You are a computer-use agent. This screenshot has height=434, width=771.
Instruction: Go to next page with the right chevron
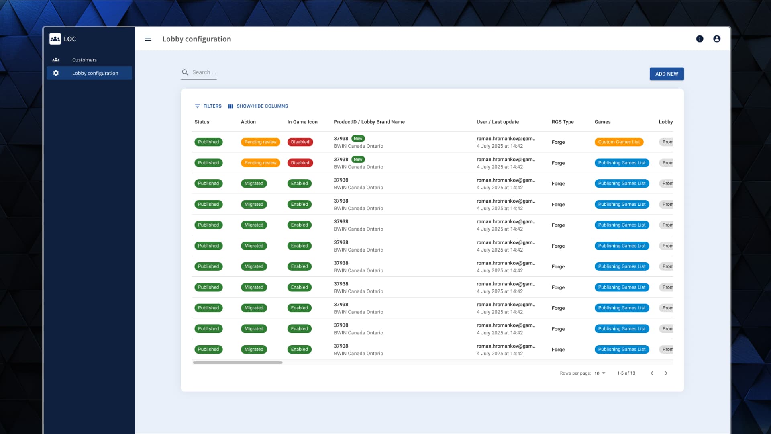(x=666, y=373)
